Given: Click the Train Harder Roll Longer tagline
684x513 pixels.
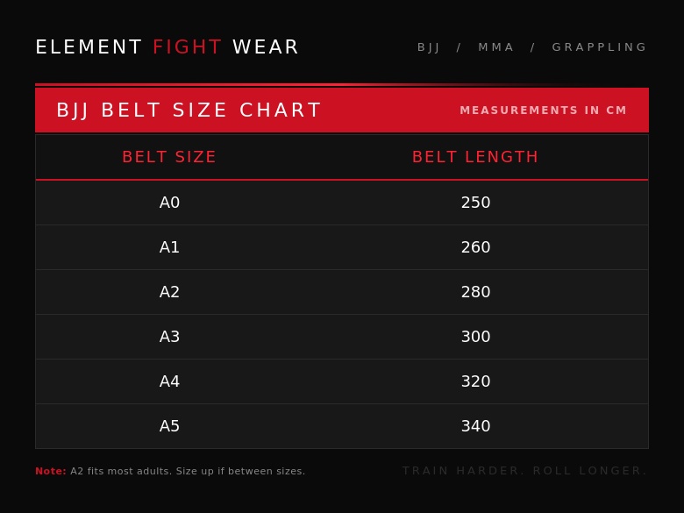Looking at the screenshot, I should click(x=524, y=471).
